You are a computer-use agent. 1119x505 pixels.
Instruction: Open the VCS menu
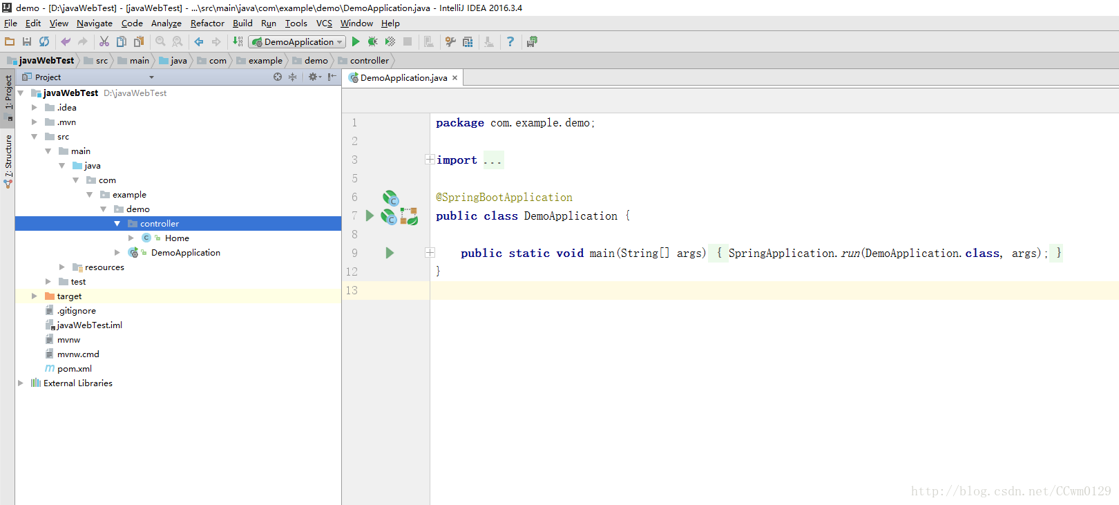pos(324,23)
